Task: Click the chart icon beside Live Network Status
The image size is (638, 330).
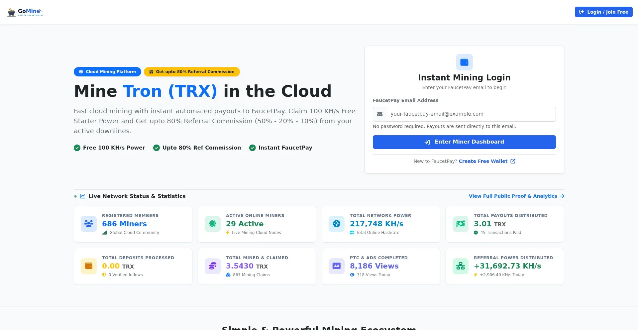Action: point(82,196)
